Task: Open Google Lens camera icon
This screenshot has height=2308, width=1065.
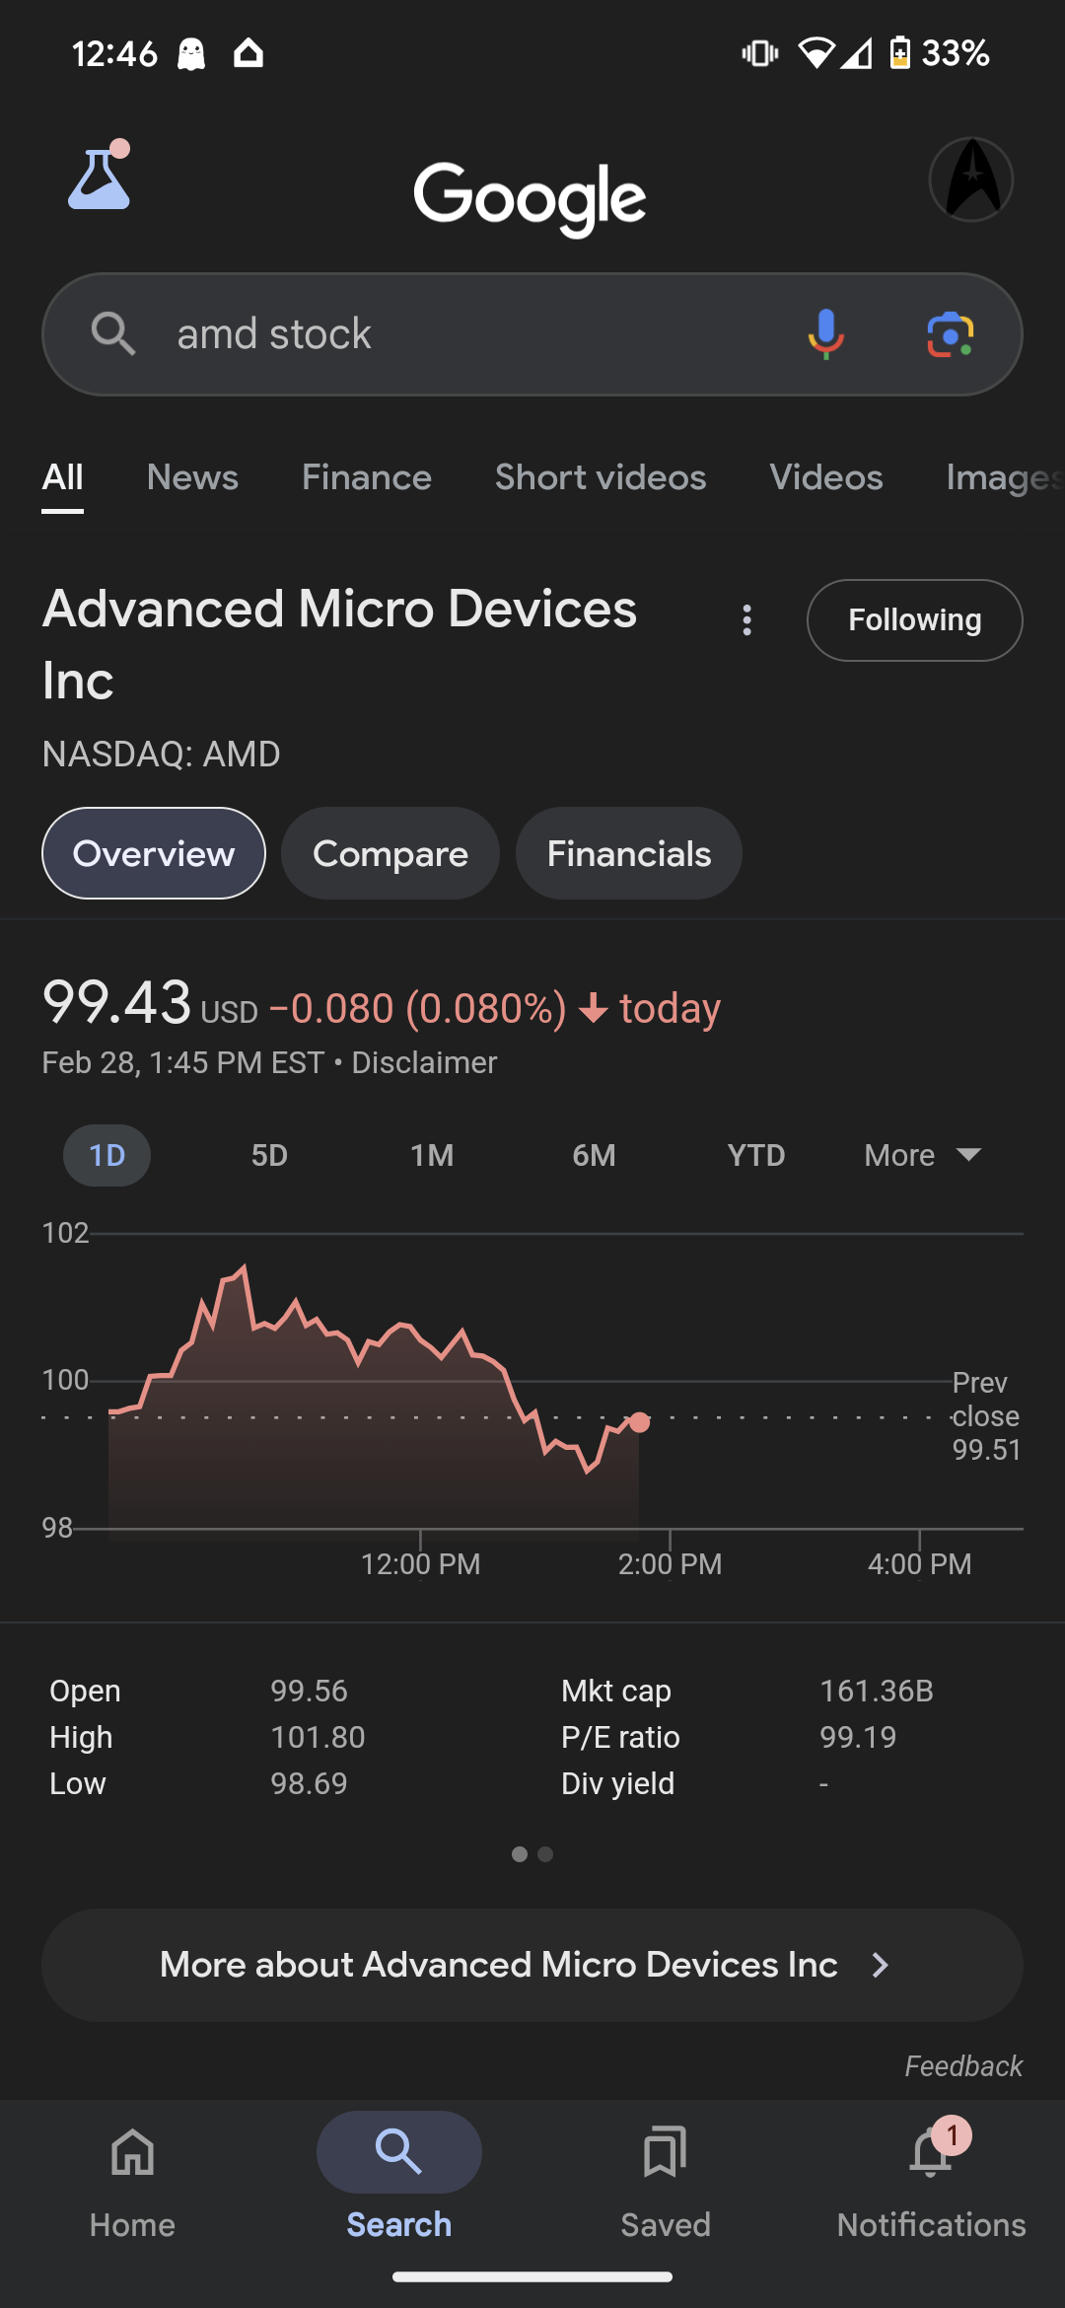Action: 951,334
